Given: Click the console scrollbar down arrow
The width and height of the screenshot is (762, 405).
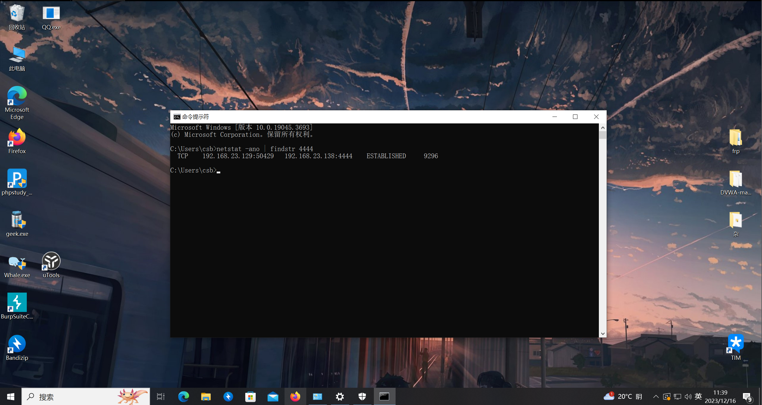Looking at the screenshot, I should coord(603,334).
